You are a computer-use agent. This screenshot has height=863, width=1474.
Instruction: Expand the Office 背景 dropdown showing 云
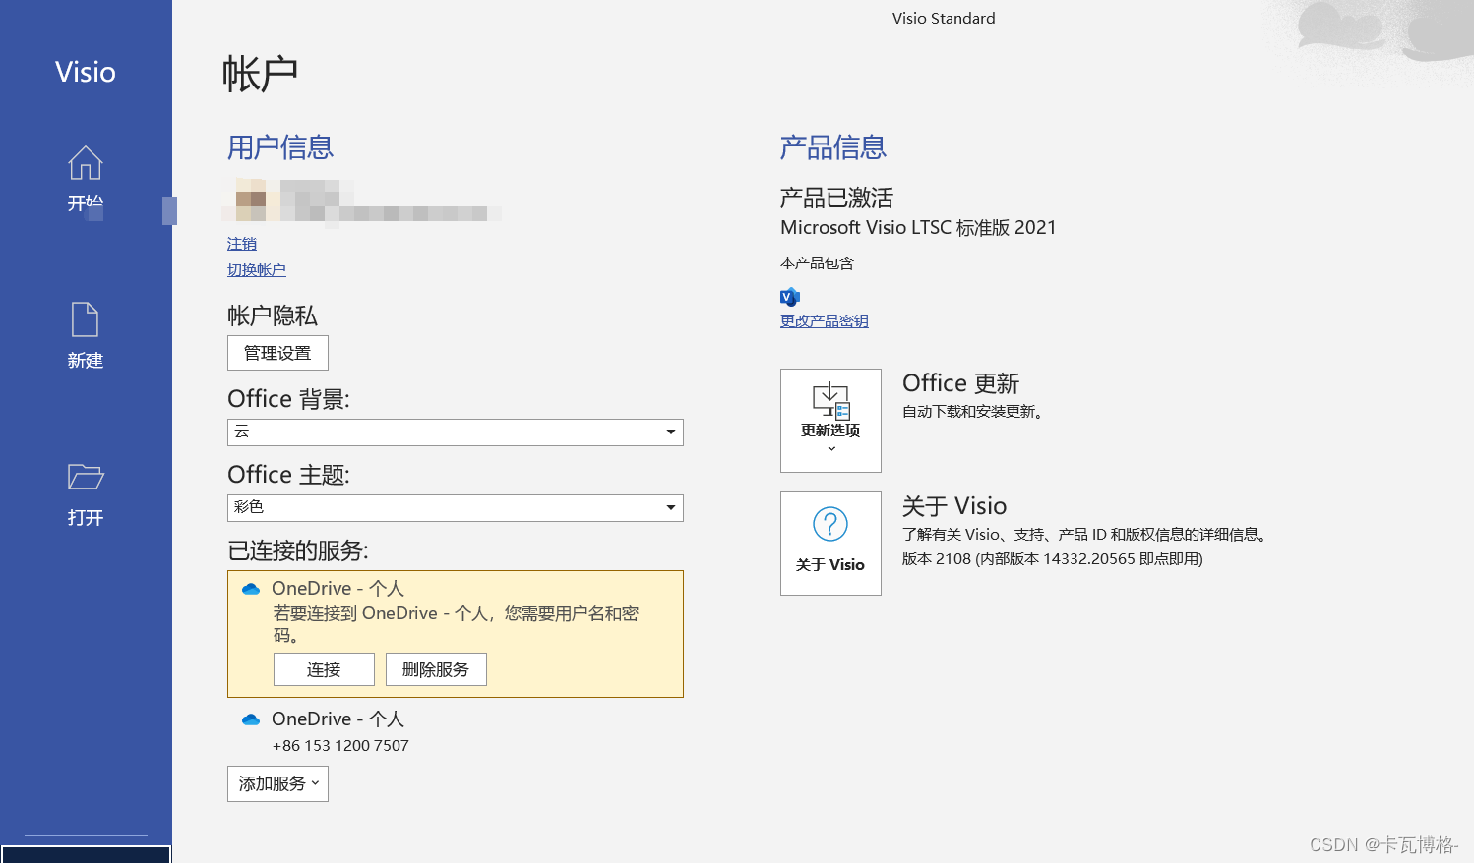456,432
